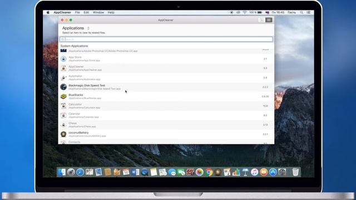Click the Blackmagic Disk Speed Test icon
This screenshot has width=356, height=200.
(63, 87)
